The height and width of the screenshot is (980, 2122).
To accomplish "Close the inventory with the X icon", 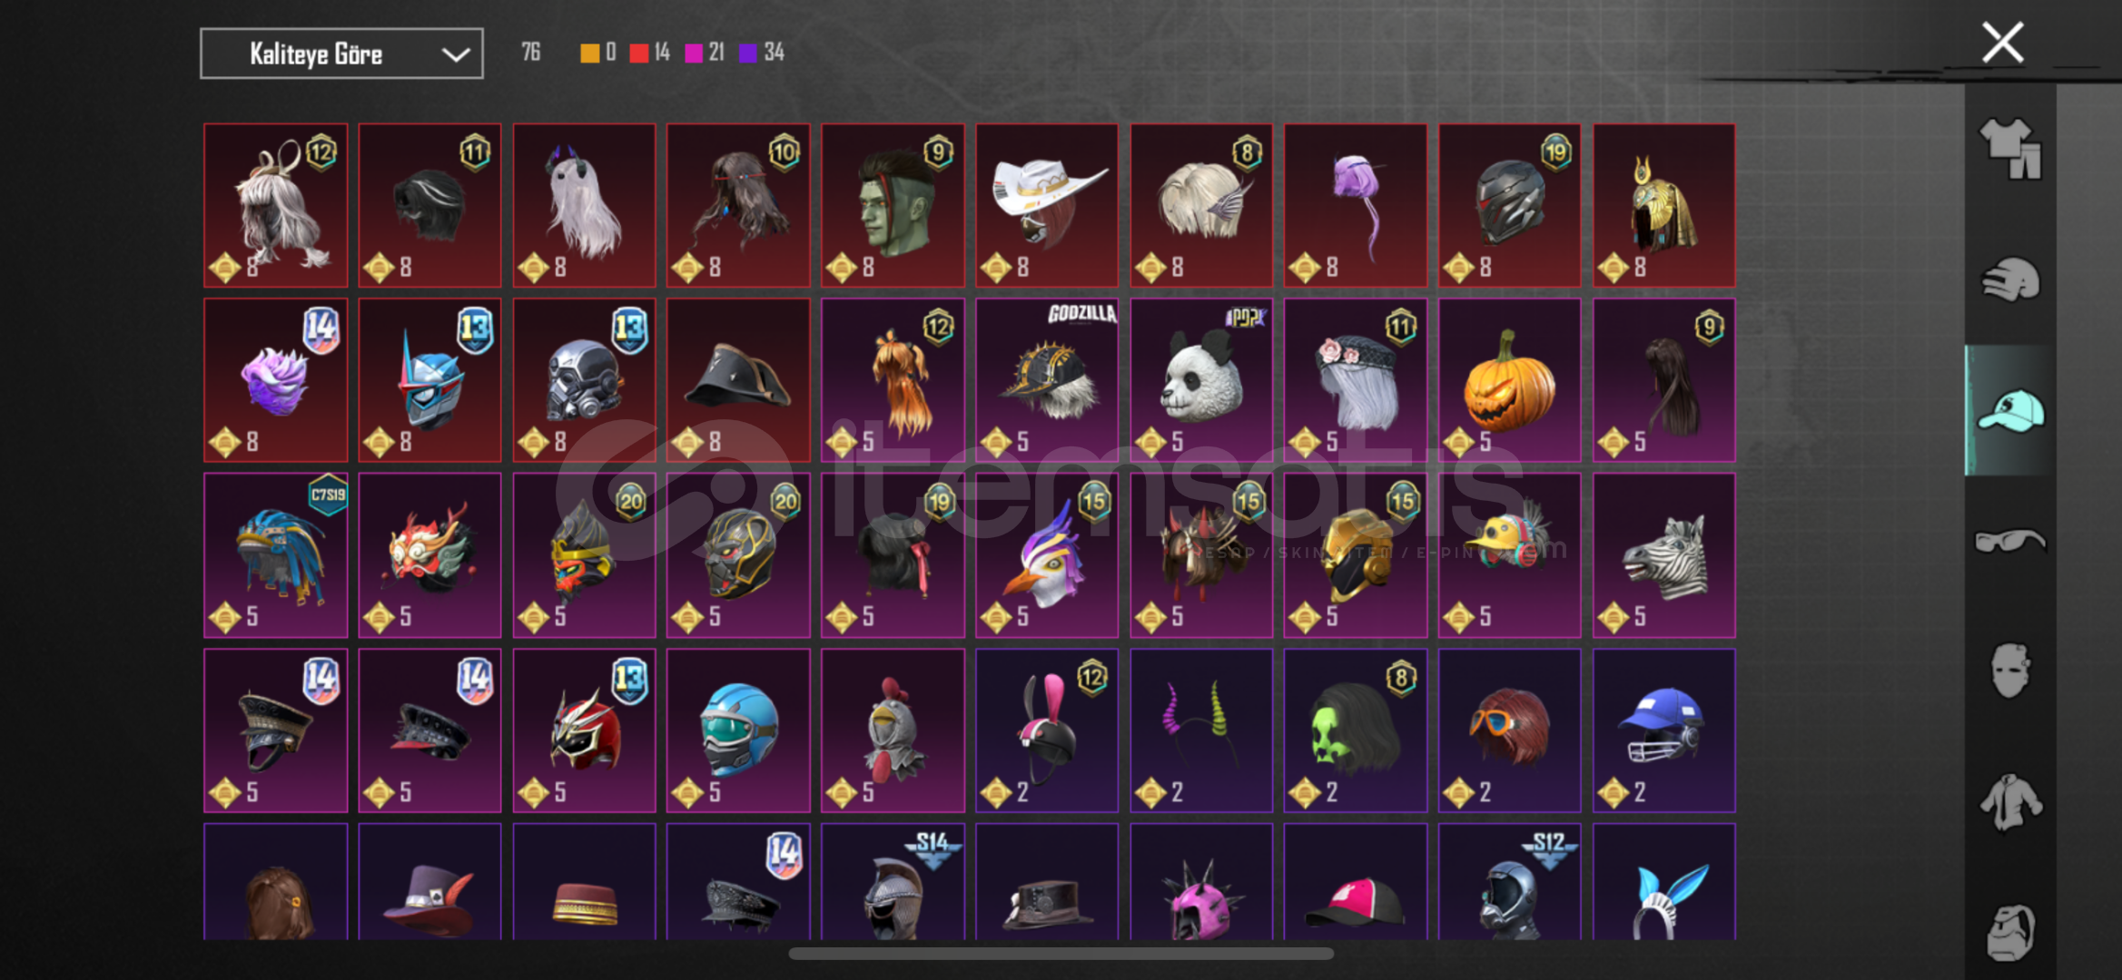I will [x=2002, y=43].
